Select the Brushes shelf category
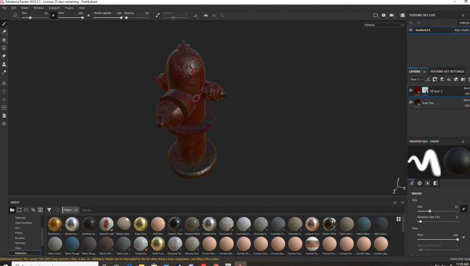 [x=20, y=238]
